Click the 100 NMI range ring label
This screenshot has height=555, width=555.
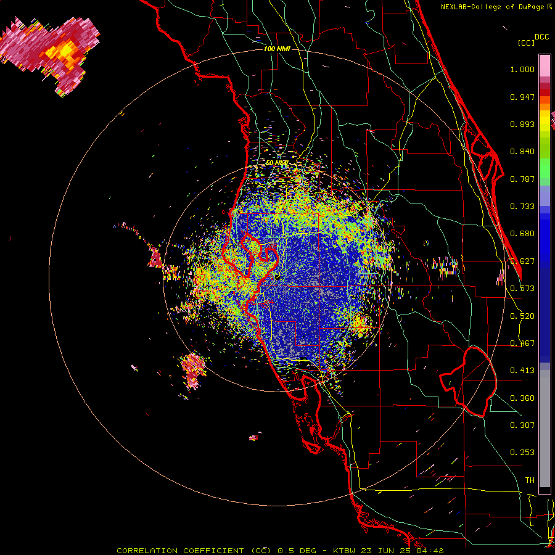[277, 49]
